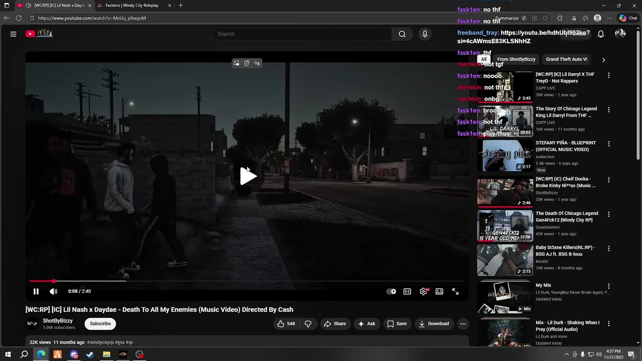
Task: Open Copilot Chat
Action: point(628,18)
